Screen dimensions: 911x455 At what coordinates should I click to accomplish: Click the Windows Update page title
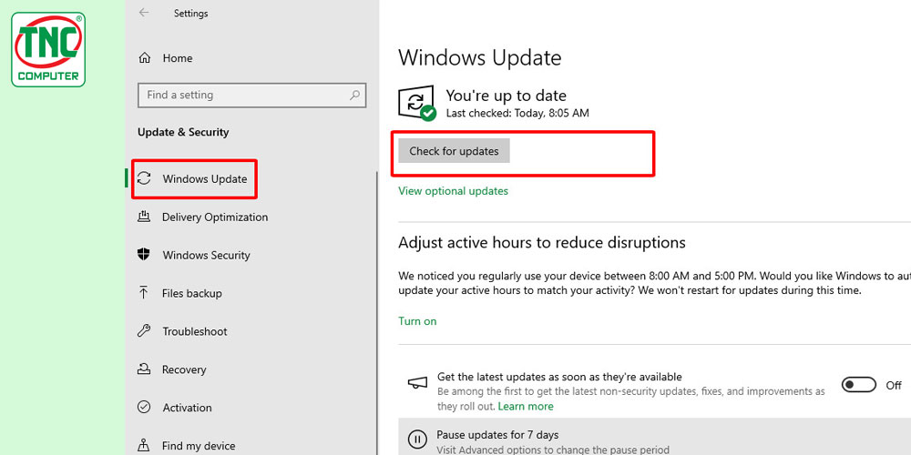coord(480,57)
